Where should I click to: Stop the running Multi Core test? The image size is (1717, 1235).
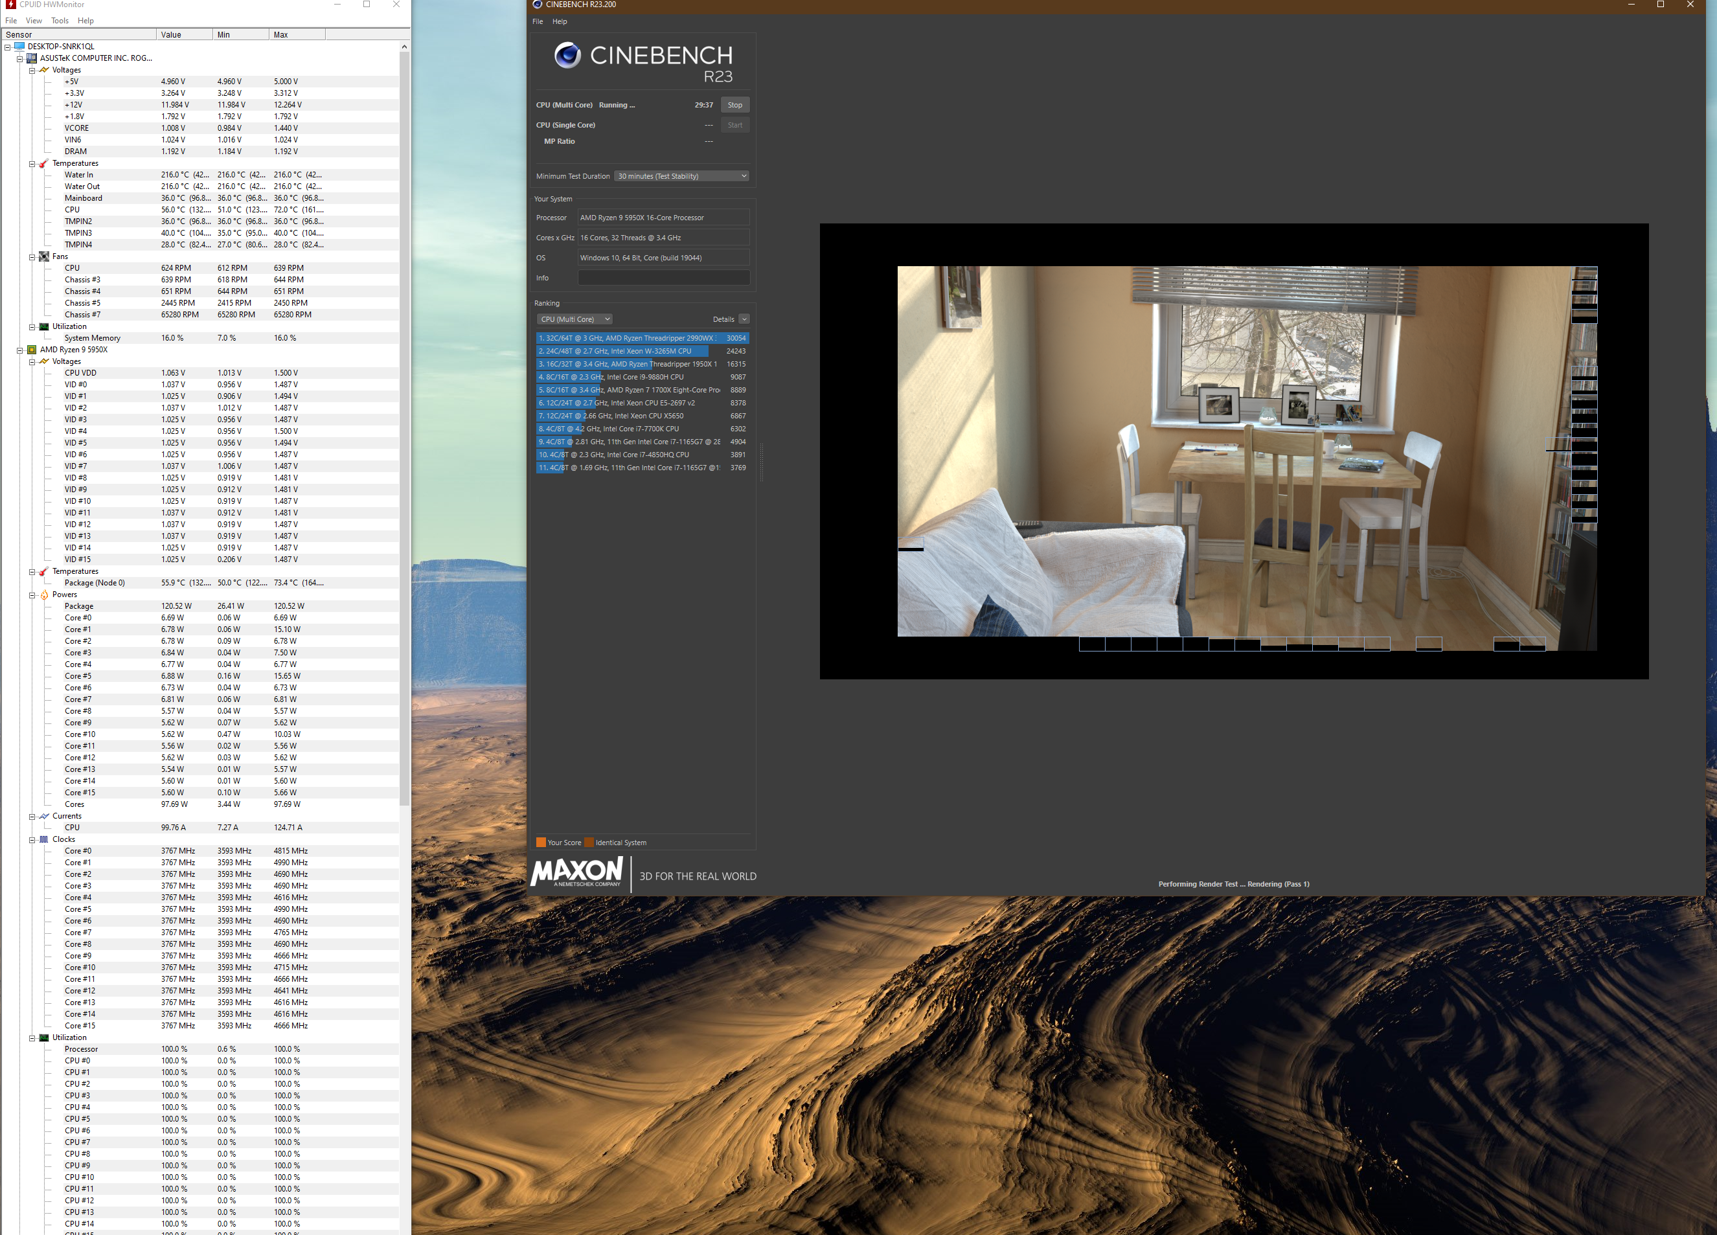click(x=734, y=106)
